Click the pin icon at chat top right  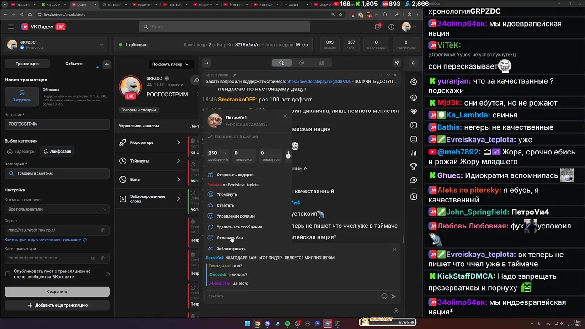pos(397,63)
